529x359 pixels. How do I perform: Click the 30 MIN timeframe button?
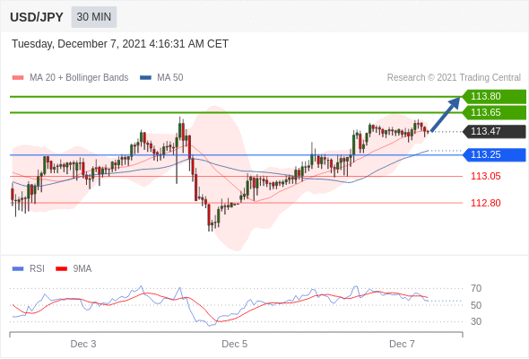94,17
